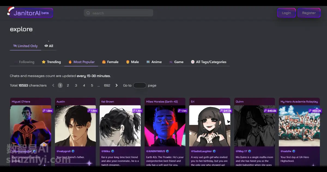Click My Hero Academia group image
The image size is (327, 172).
pyautogui.click(x=299, y=126)
